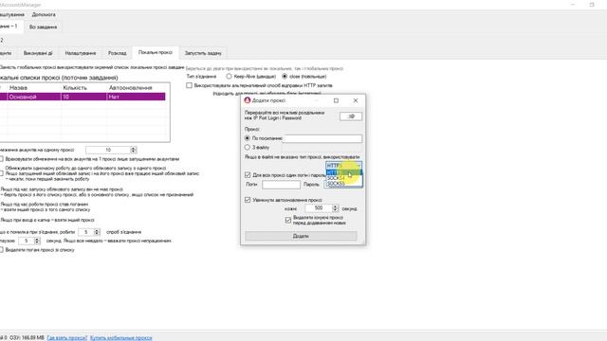Click the Логін input field

click(281, 185)
